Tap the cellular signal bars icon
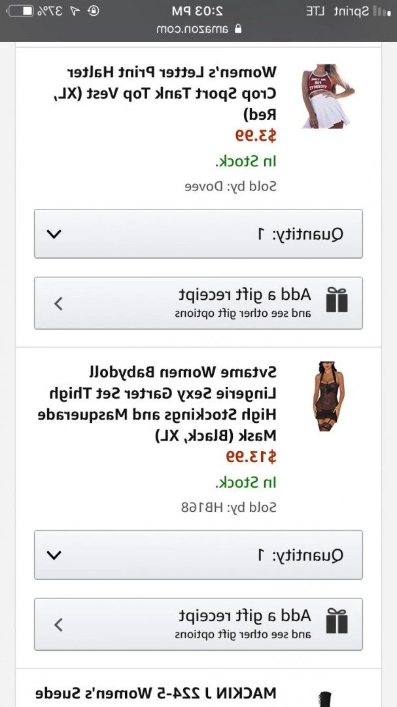The image size is (397, 707). tap(382, 11)
